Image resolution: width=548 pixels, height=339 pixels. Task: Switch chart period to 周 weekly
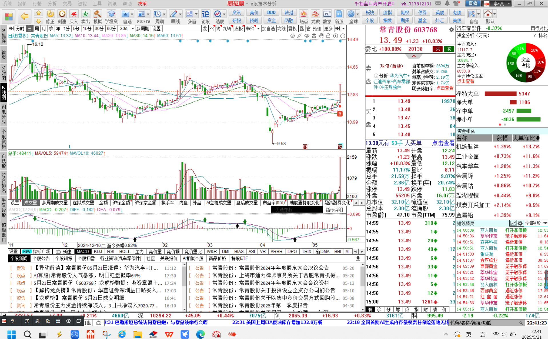pos(37,29)
